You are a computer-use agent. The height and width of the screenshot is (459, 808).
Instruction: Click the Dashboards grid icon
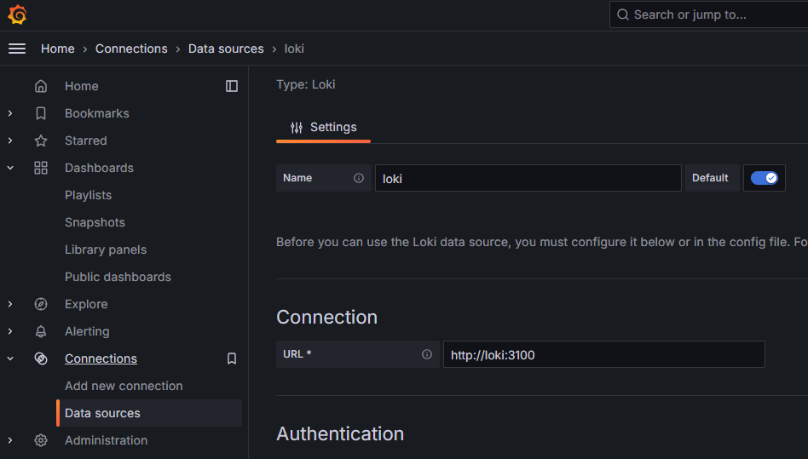(41, 168)
